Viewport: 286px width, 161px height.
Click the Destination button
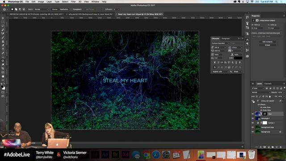(64, 9)
